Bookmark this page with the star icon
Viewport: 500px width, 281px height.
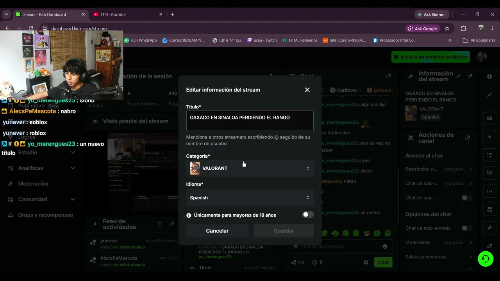447,28
